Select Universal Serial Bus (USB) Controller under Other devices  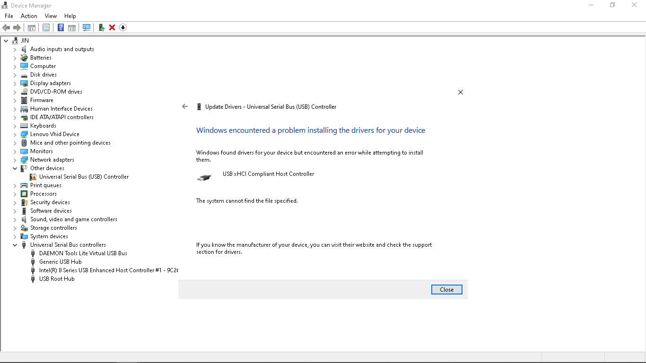(84, 177)
